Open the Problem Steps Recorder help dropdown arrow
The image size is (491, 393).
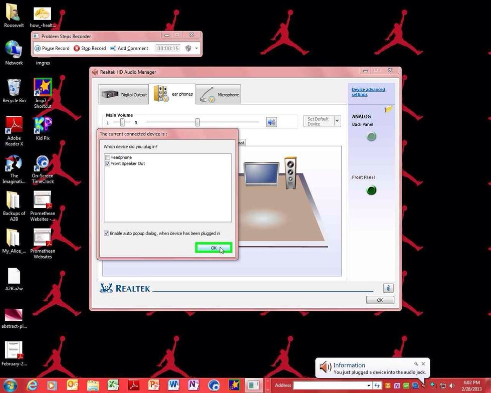tap(196, 48)
